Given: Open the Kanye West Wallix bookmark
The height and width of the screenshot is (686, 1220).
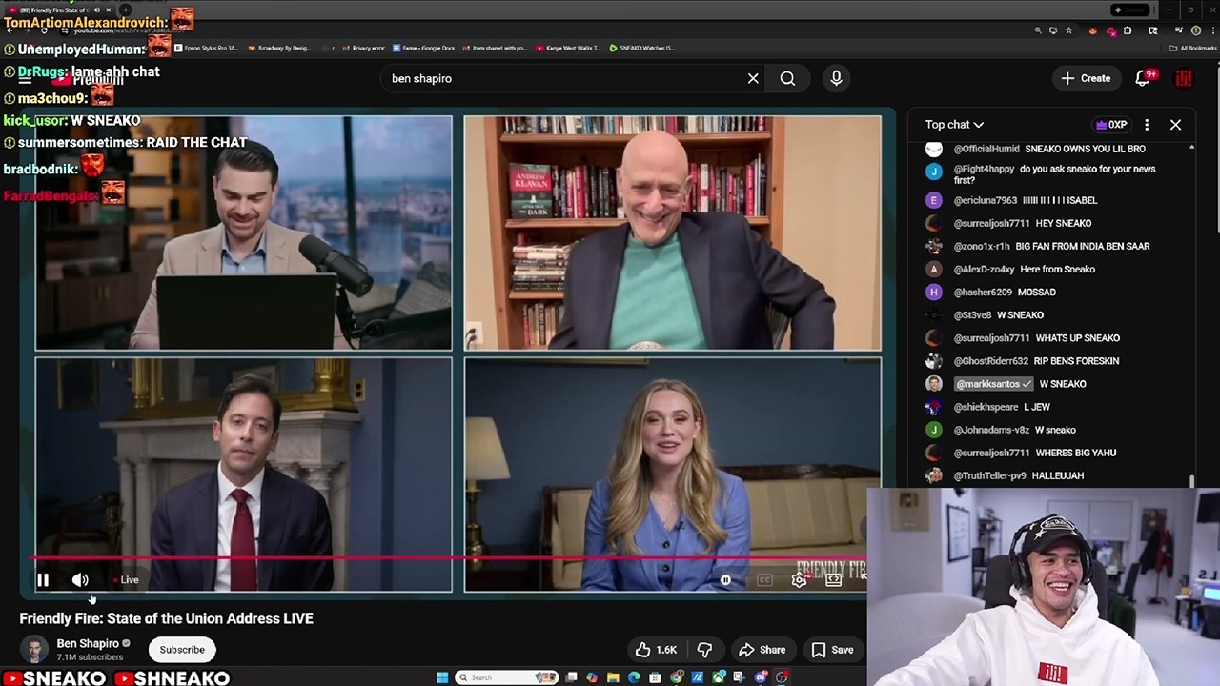Looking at the screenshot, I should (x=568, y=48).
